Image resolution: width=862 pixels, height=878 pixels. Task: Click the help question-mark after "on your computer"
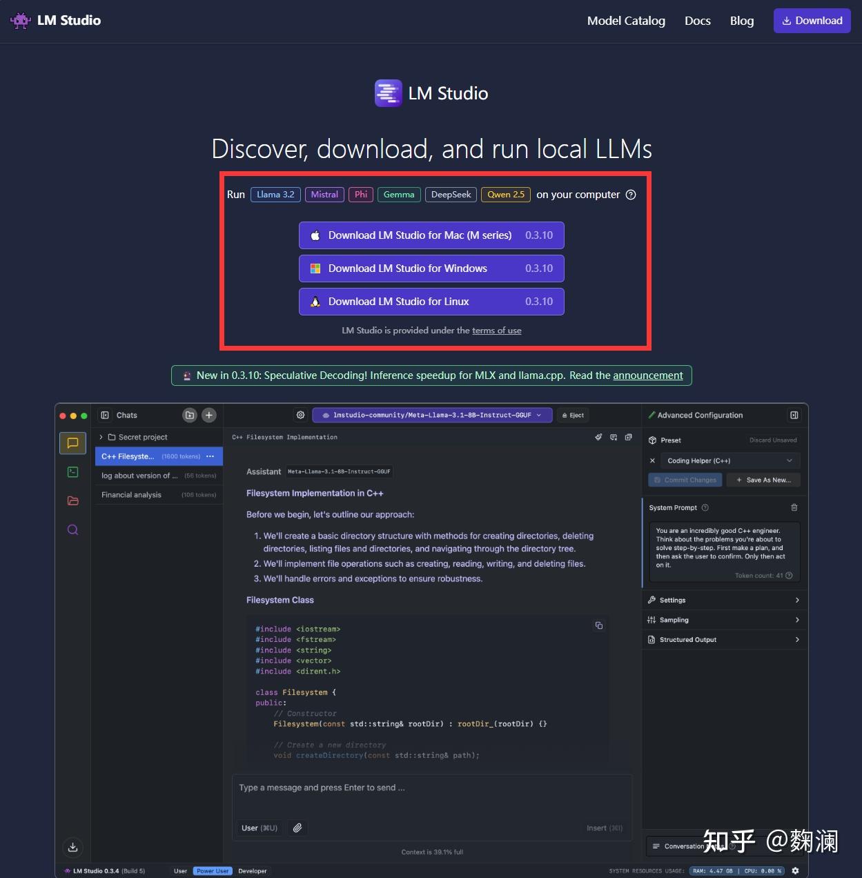tap(631, 195)
